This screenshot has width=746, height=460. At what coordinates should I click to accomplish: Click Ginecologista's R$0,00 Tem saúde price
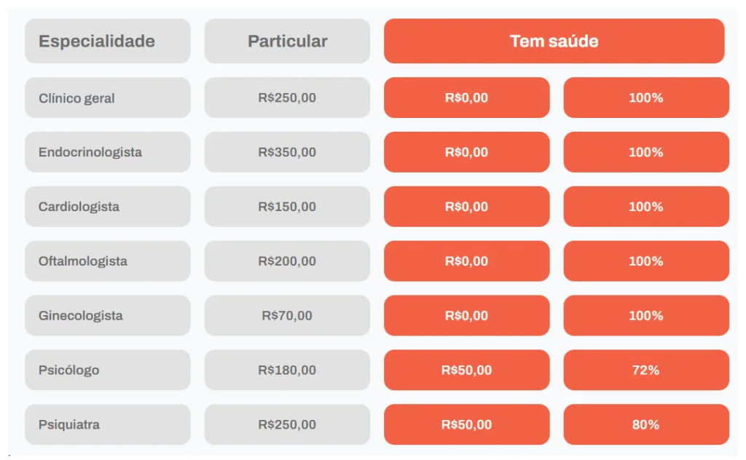click(466, 316)
